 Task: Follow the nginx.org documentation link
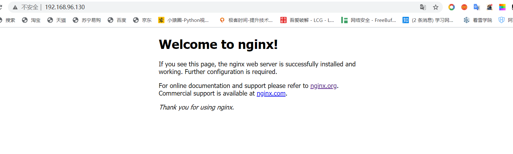click(x=323, y=86)
